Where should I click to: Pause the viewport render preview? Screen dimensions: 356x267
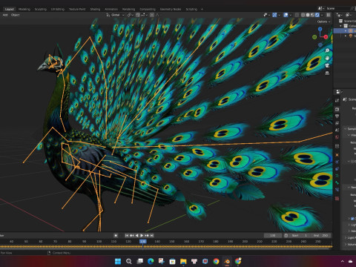329,15
